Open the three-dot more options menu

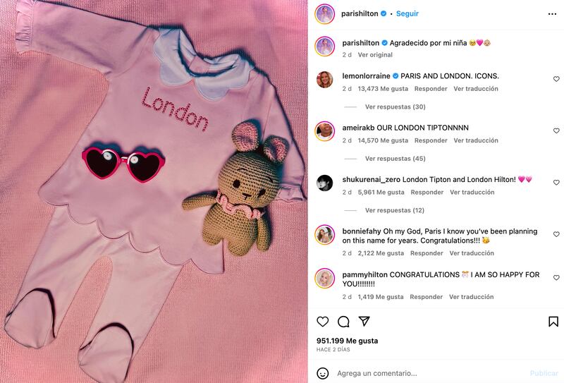pos(552,14)
